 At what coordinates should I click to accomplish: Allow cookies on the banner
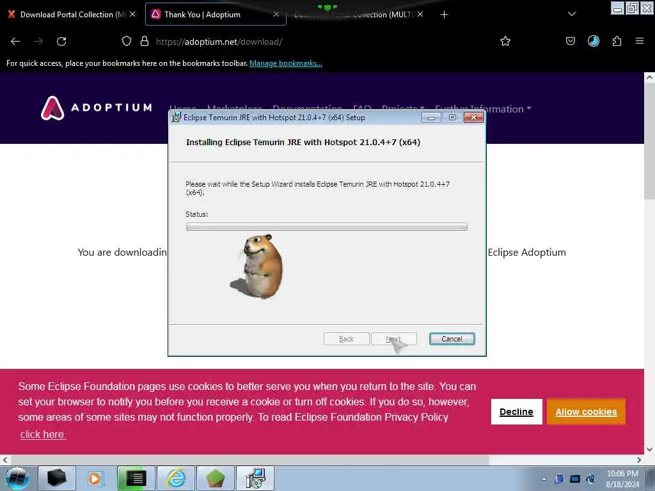pyautogui.click(x=586, y=412)
